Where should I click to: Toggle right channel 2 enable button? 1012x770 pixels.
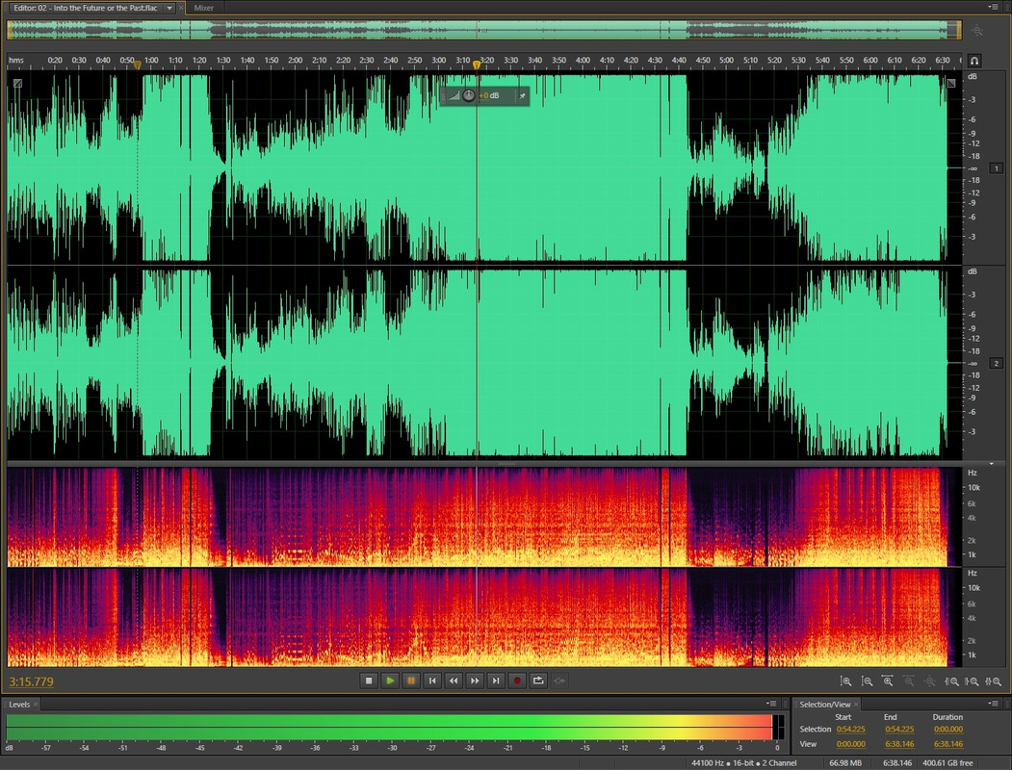click(x=996, y=364)
